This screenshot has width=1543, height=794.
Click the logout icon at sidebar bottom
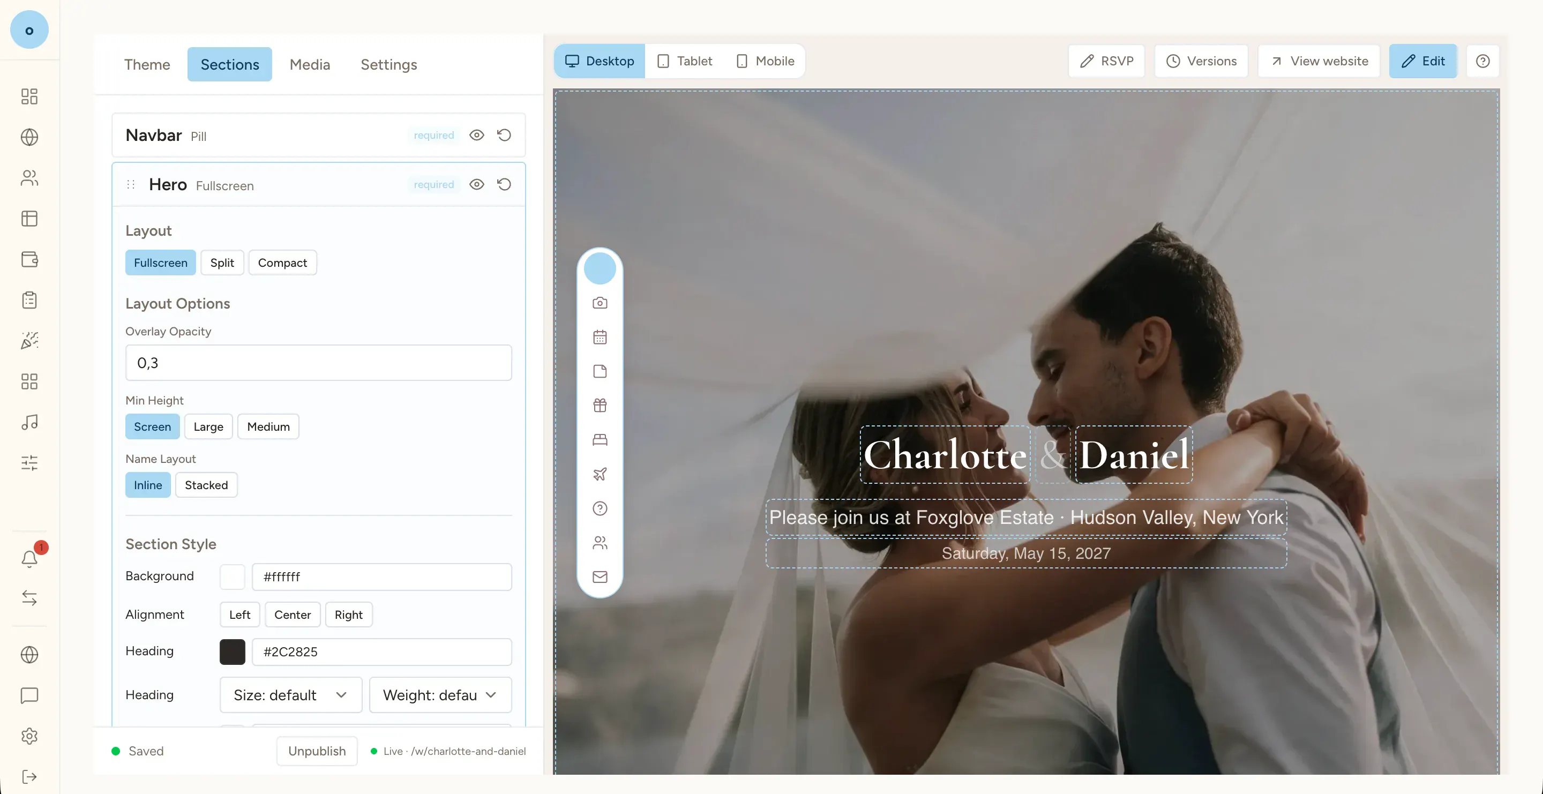29,777
